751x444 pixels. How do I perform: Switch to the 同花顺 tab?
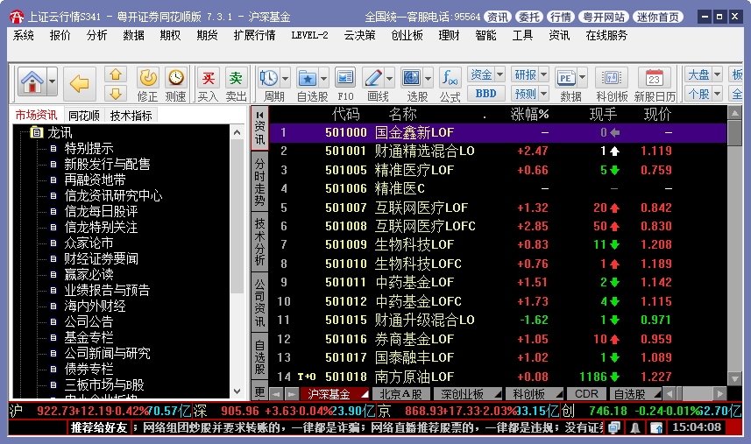click(x=84, y=116)
